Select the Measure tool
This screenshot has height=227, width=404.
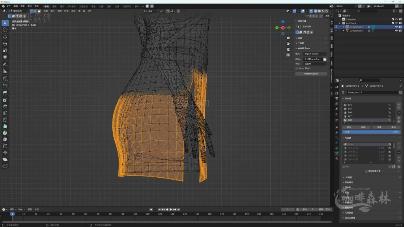5,71
